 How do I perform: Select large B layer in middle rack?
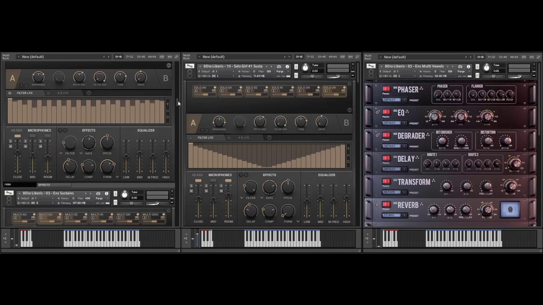click(x=346, y=123)
